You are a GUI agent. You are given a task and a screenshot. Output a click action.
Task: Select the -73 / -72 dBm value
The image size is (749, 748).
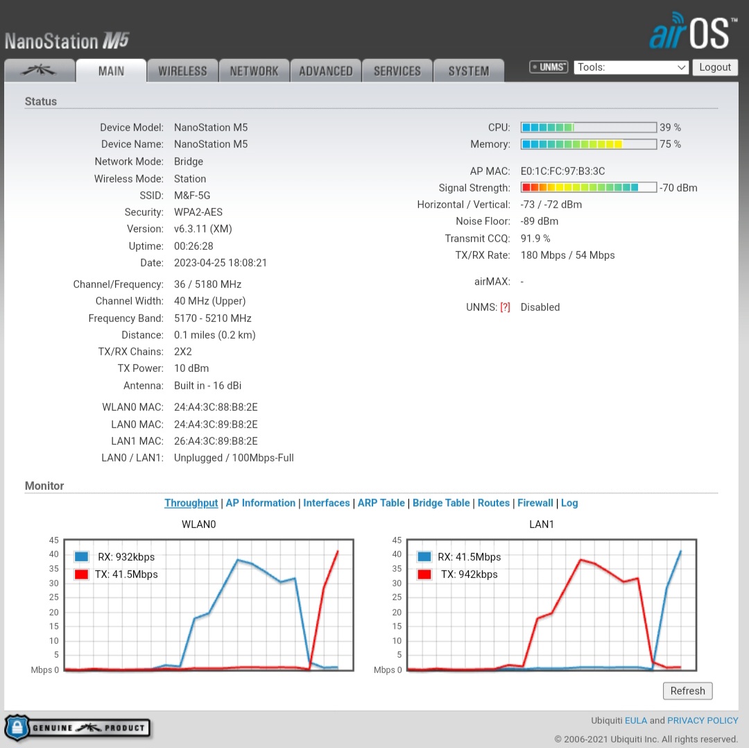(x=551, y=205)
